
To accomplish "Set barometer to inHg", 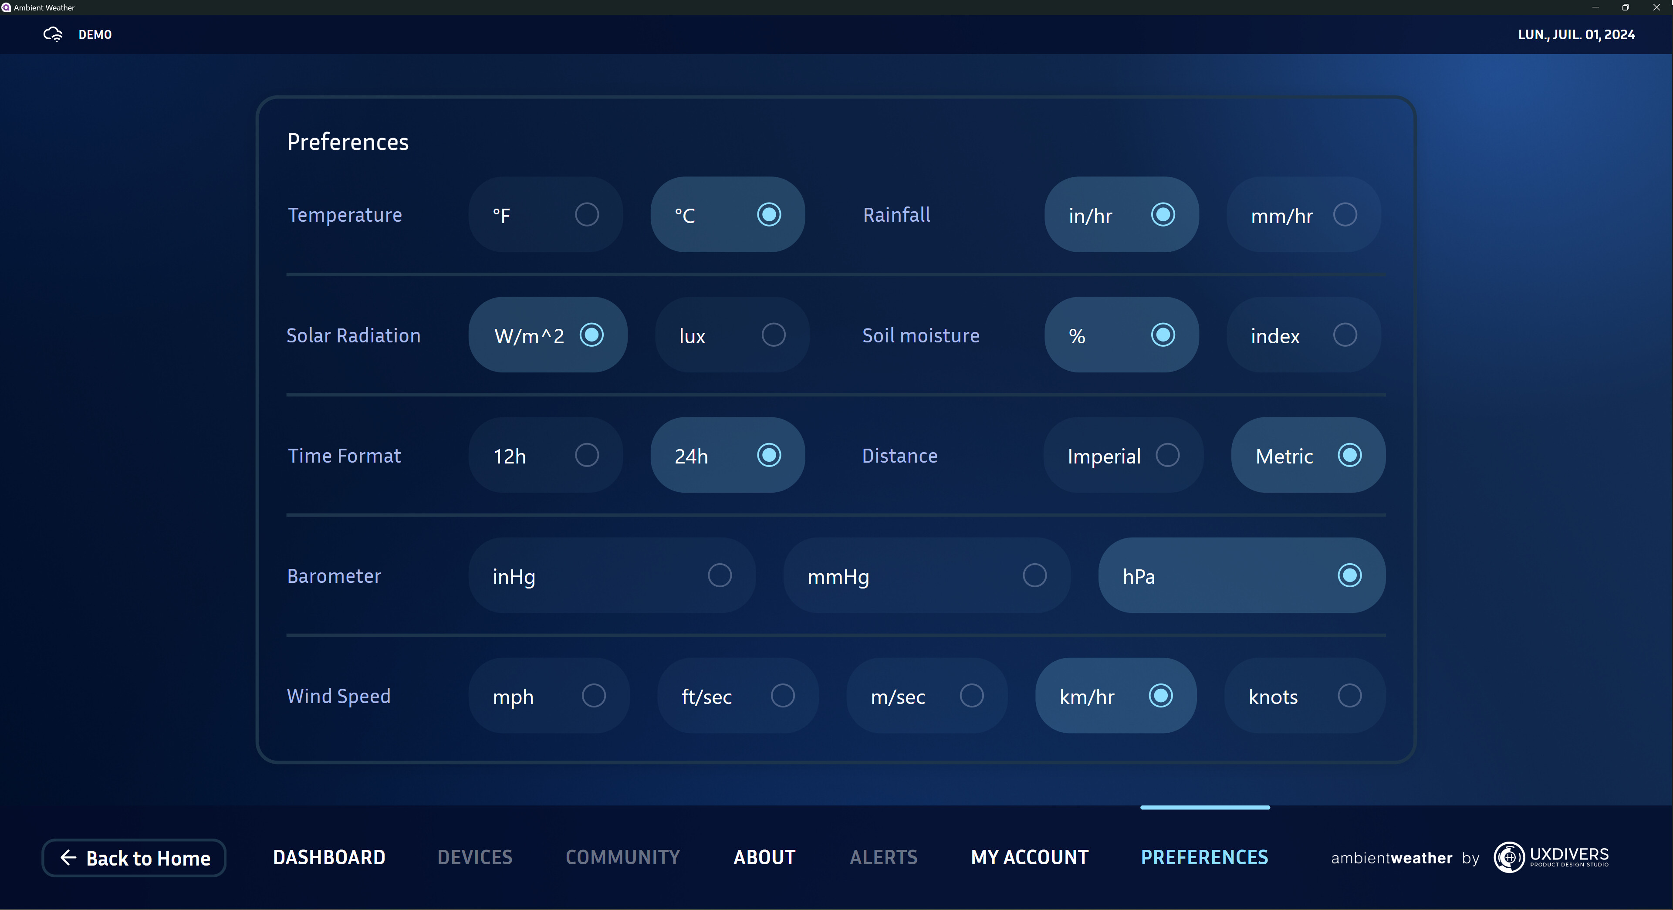I will [x=612, y=575].
